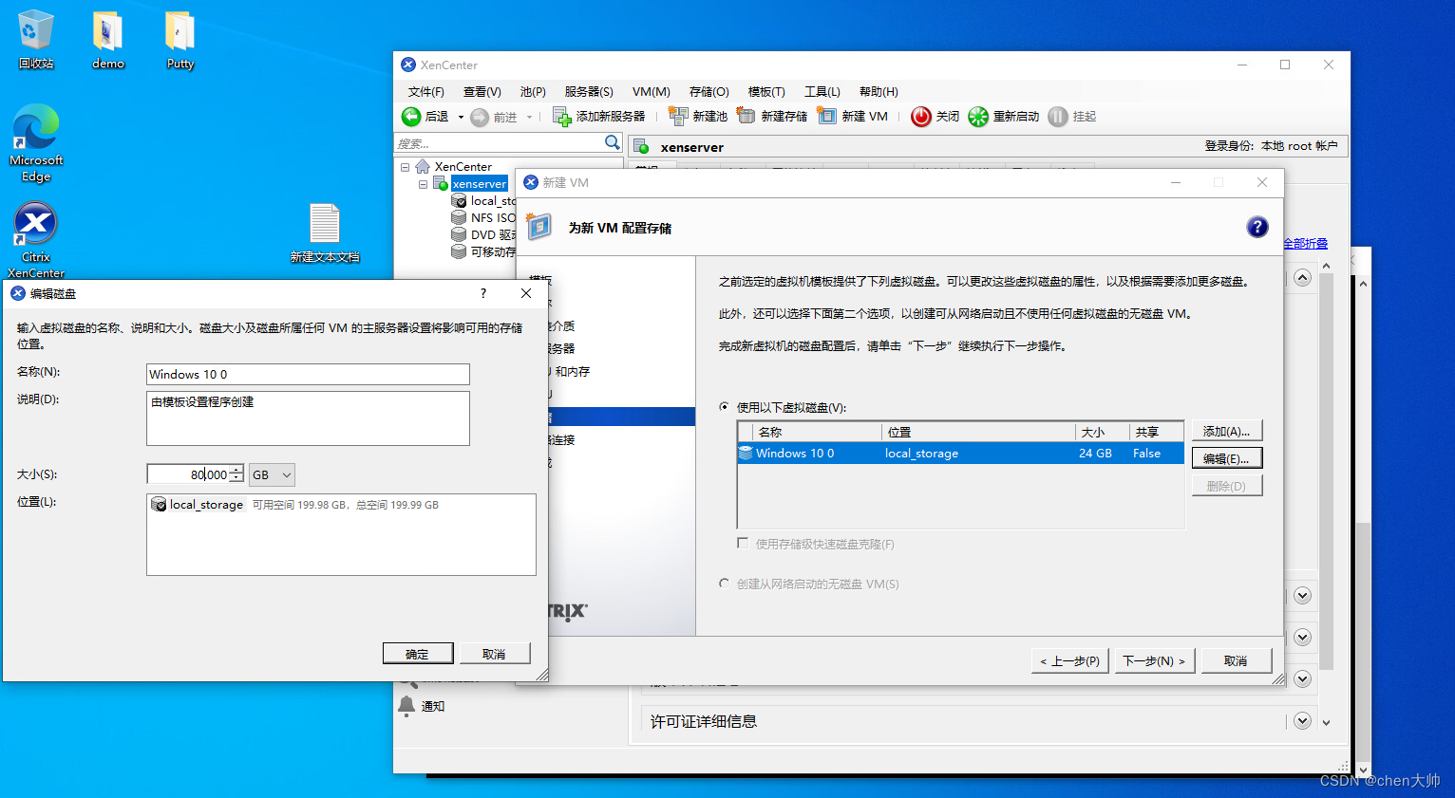Click the disk Size value field
The height and width of the screenshot is (798, 1455).
click(188, 474)
